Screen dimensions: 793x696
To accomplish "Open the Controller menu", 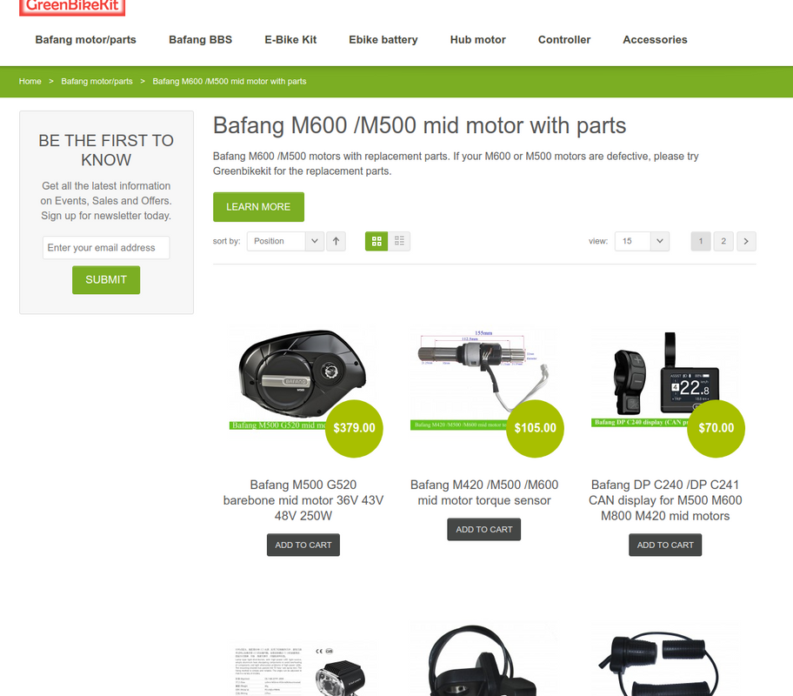I will pos(564,39).
